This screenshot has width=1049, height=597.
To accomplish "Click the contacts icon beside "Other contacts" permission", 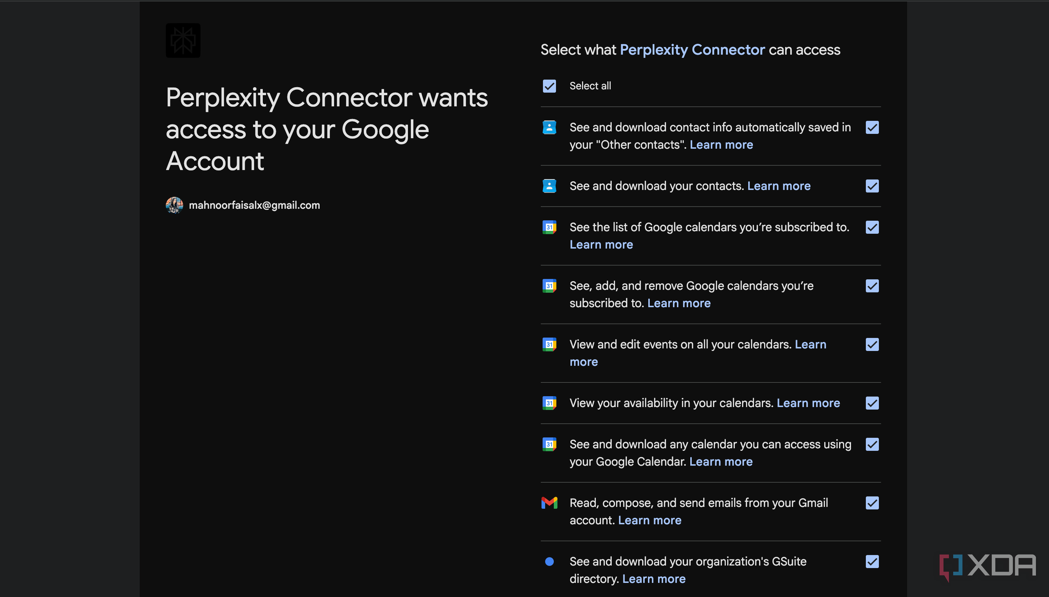I will click(549, 127).
